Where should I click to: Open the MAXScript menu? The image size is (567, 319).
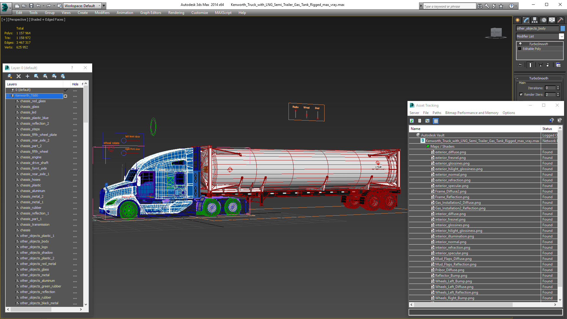(223, 13)
